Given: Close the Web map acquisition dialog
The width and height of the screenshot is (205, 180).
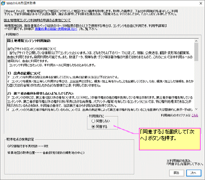Looking at the screenshot, I should pos(201,3).
